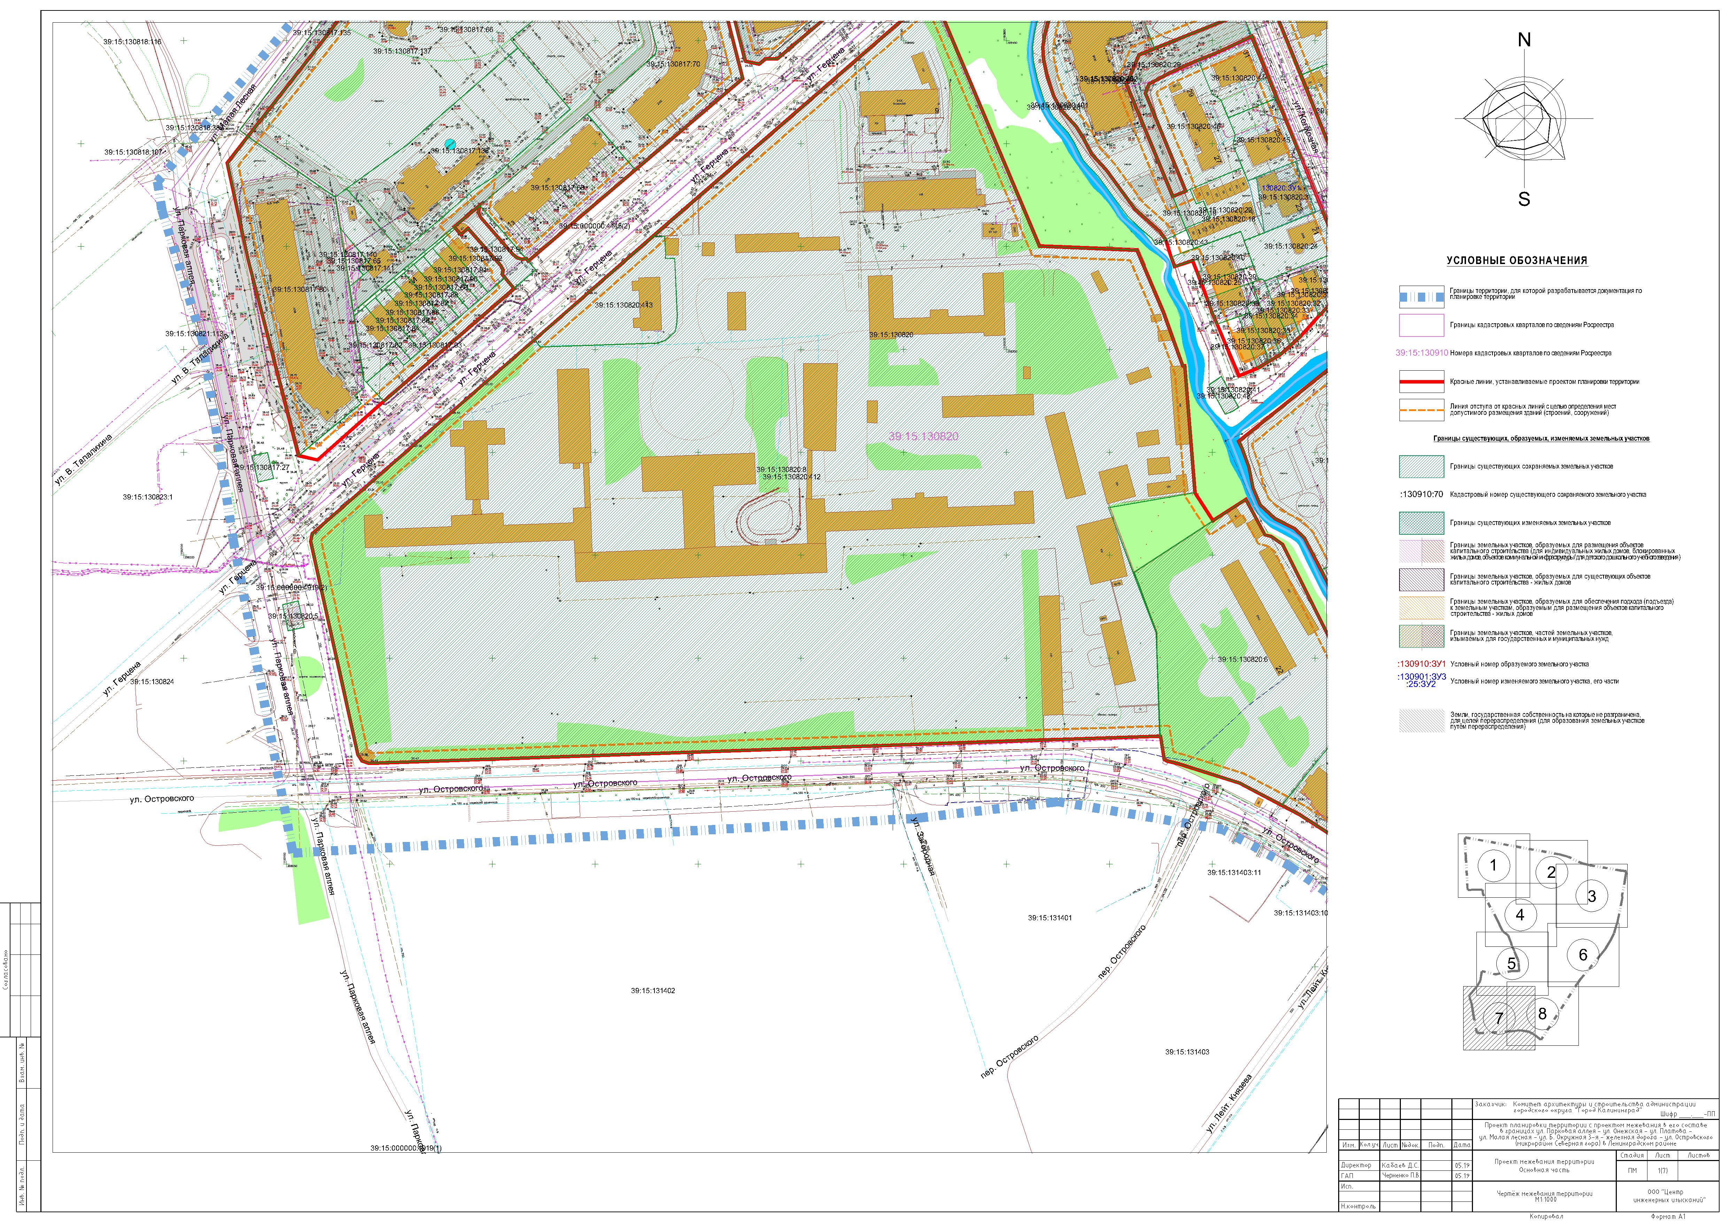Viewport: 1730px width, 1222px height.
Task: Click the red line legend swatch
Action: (1421, 382)
